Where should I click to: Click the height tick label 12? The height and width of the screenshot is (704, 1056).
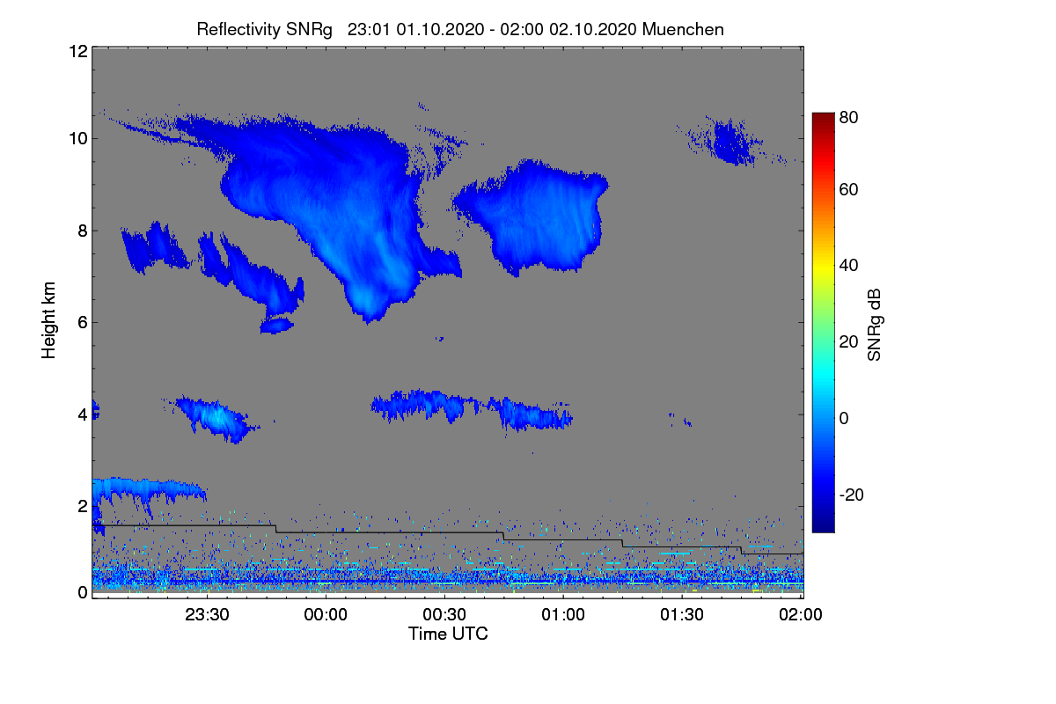click(77, 51)
